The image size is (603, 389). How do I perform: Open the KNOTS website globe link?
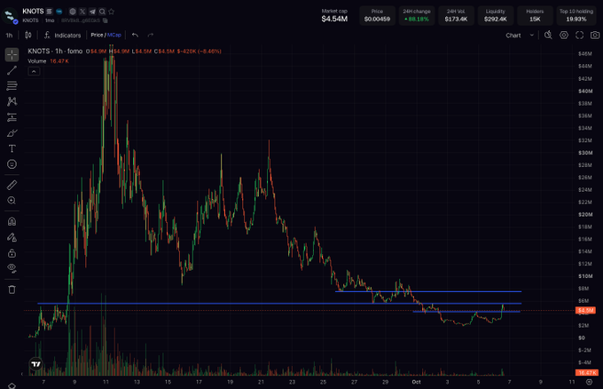pyautogui.click(x=73, y=12)
